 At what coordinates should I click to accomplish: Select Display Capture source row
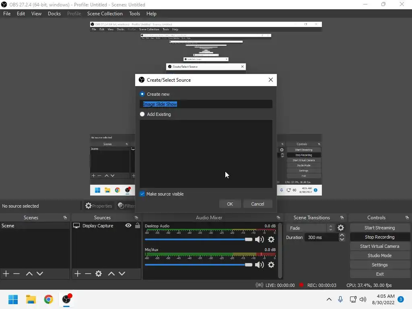(106, 226)
